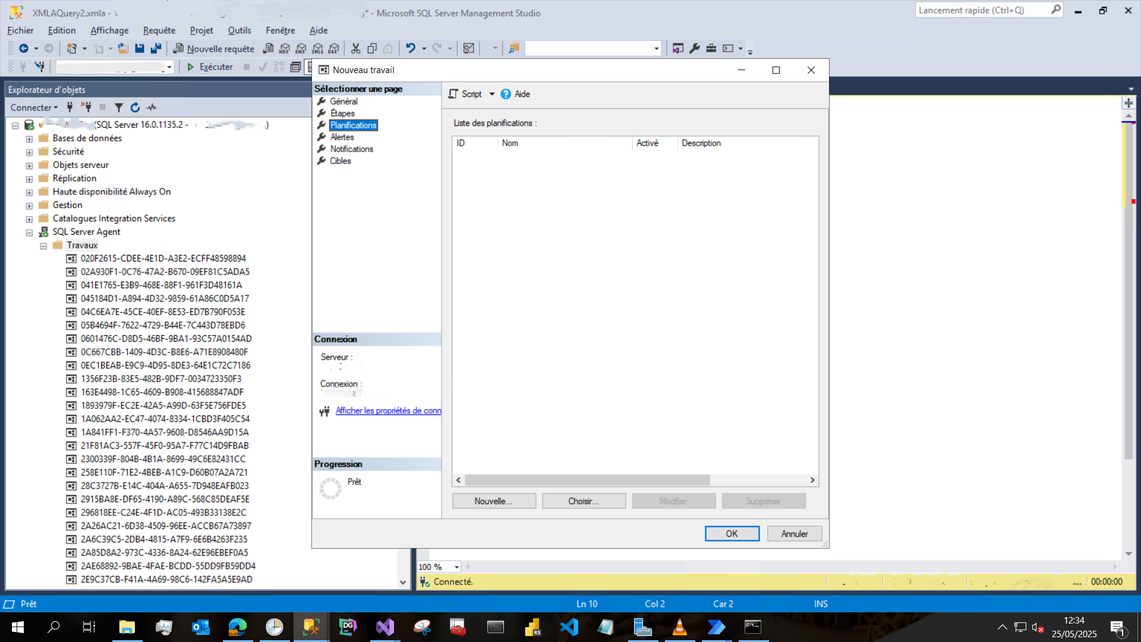
Task: Click the activity monitor icon in Object Explorer
Action: [152, 108]
